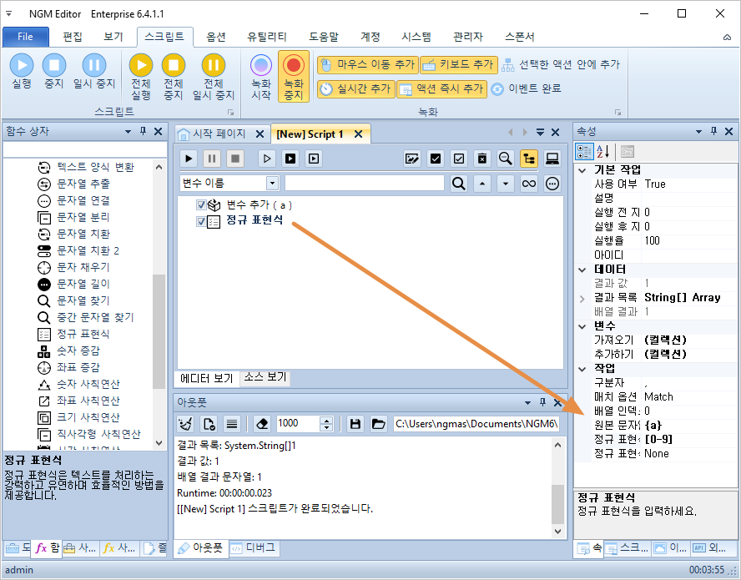This screenshot has width=741, height=580.
Task: Toggle 실시간 추가 option
Action: (x=355, y=88)
